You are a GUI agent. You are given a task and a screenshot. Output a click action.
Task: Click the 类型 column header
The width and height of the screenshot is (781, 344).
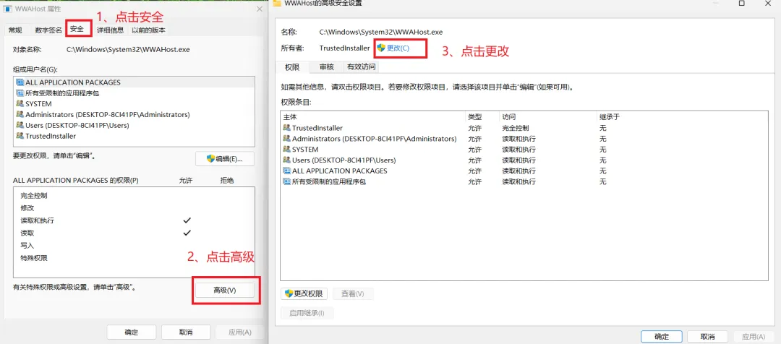482,117
